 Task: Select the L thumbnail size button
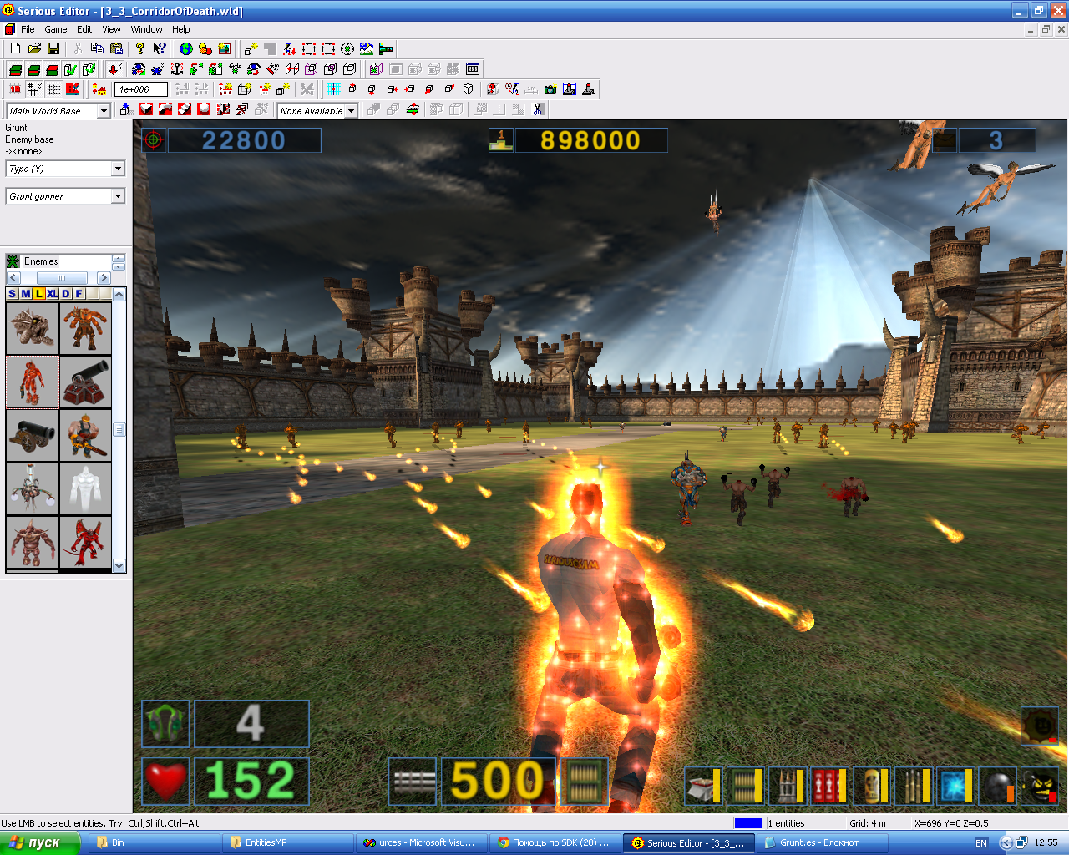click(38, 294)
